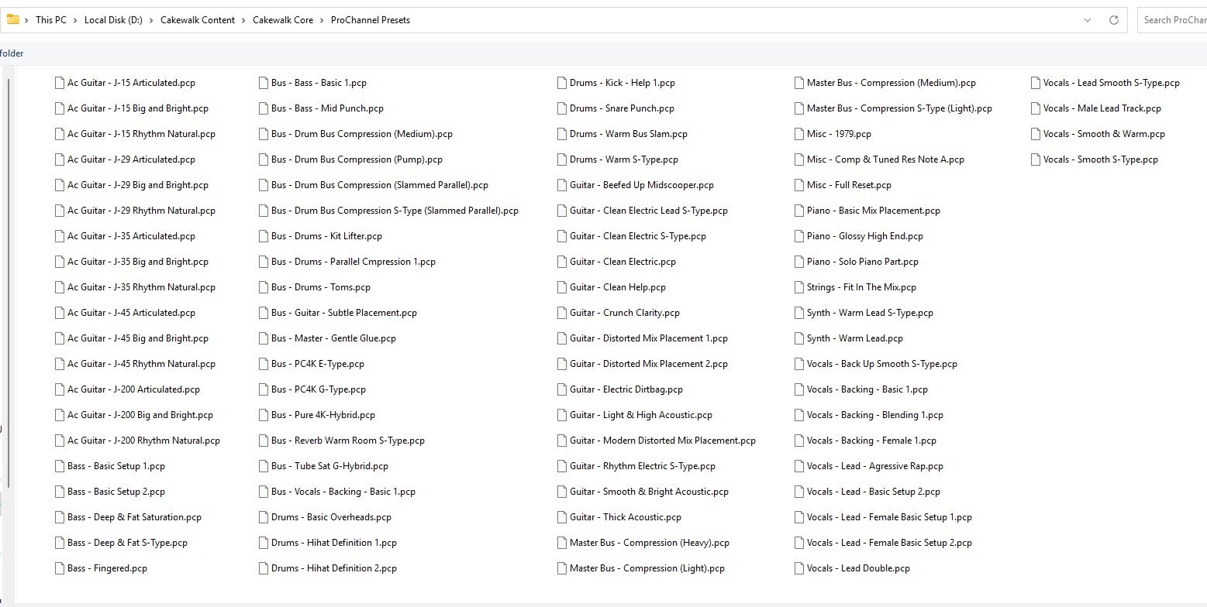Image resolution: width=1207 pixels, height=607 pixels.
Task: Click the Refresh icon beside address bar
Action: pos(1114,20)
